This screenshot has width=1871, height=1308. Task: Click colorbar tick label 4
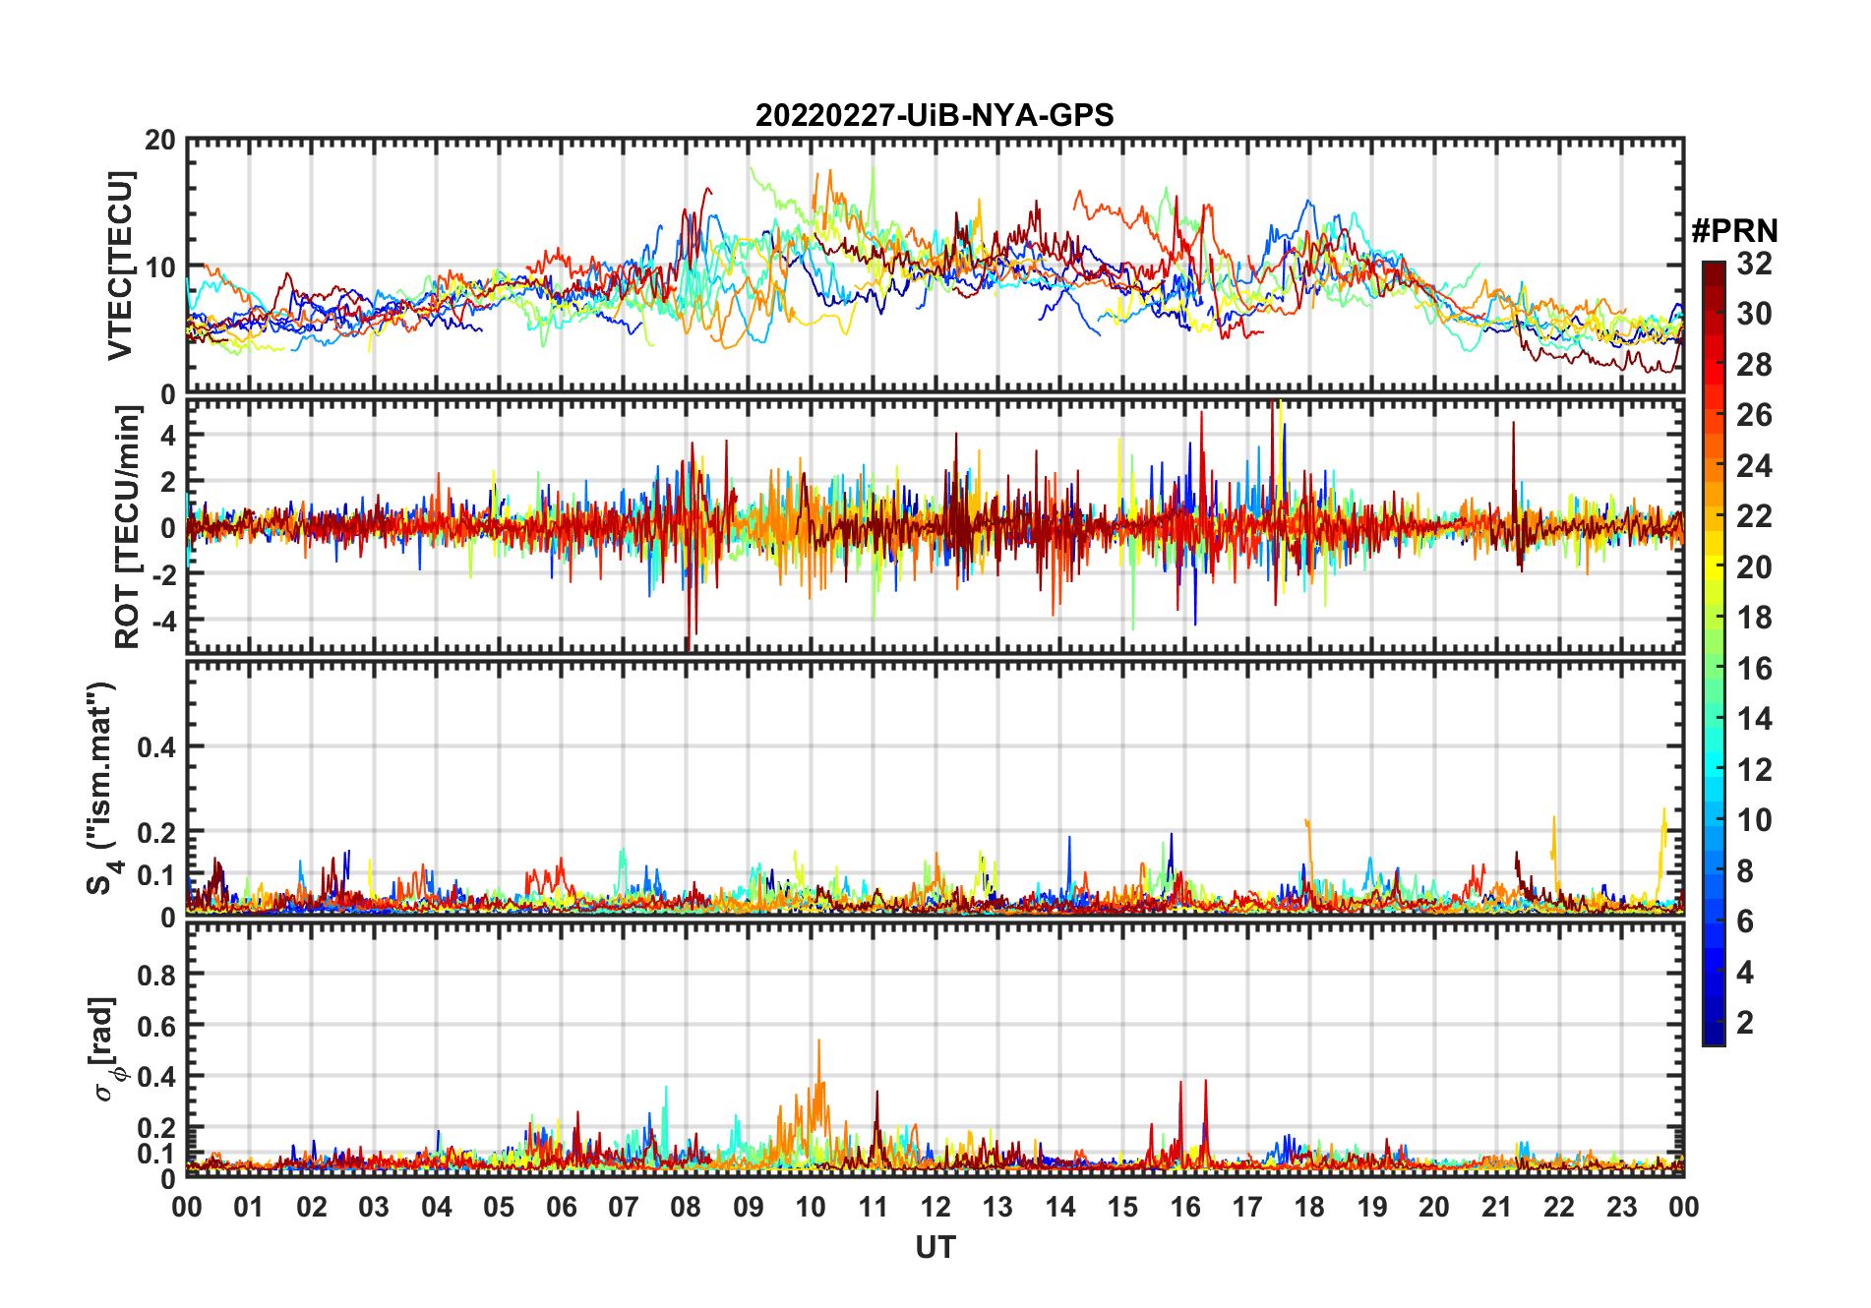pos(1745,973)
